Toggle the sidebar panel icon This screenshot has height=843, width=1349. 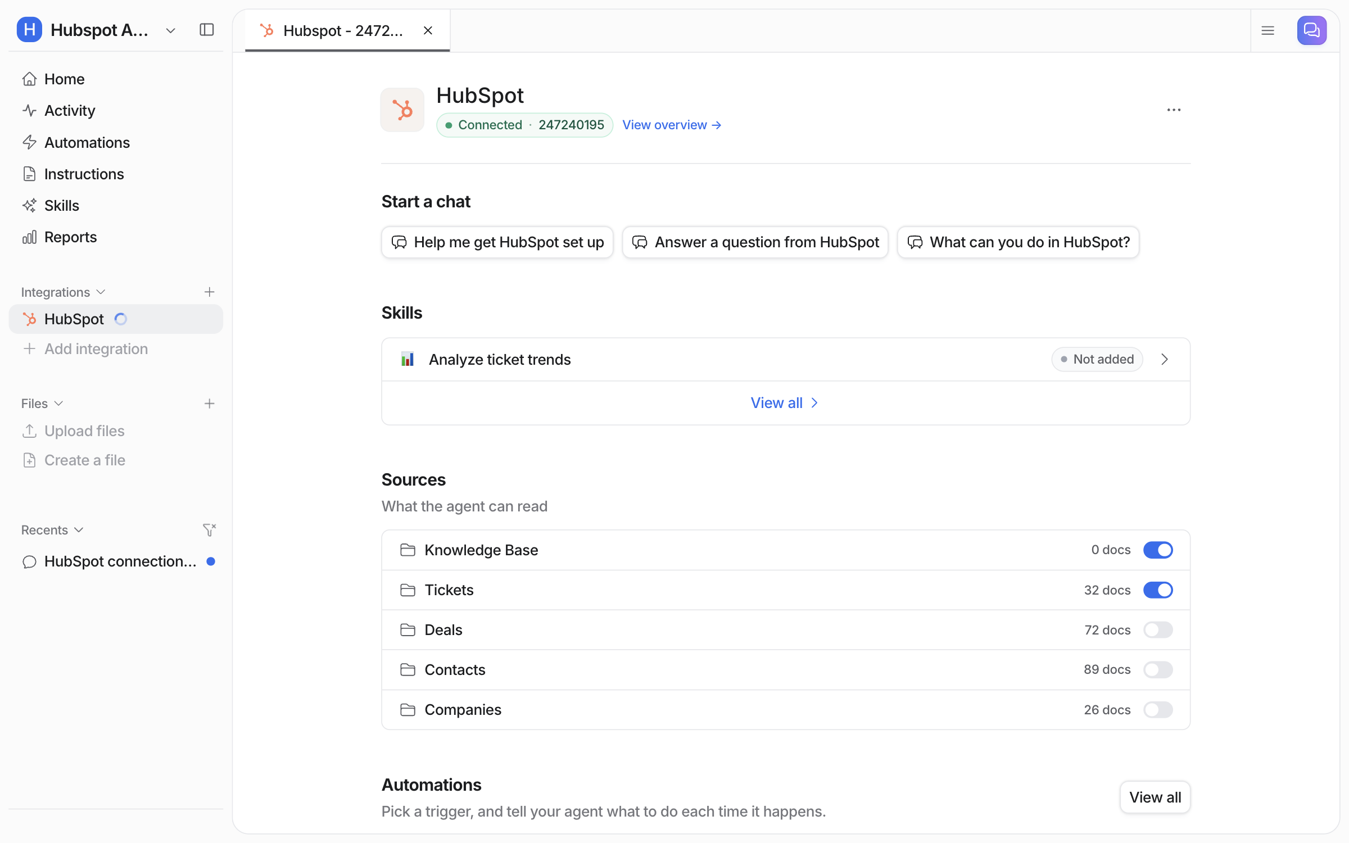pyautogui.click(x=207, y=30)
